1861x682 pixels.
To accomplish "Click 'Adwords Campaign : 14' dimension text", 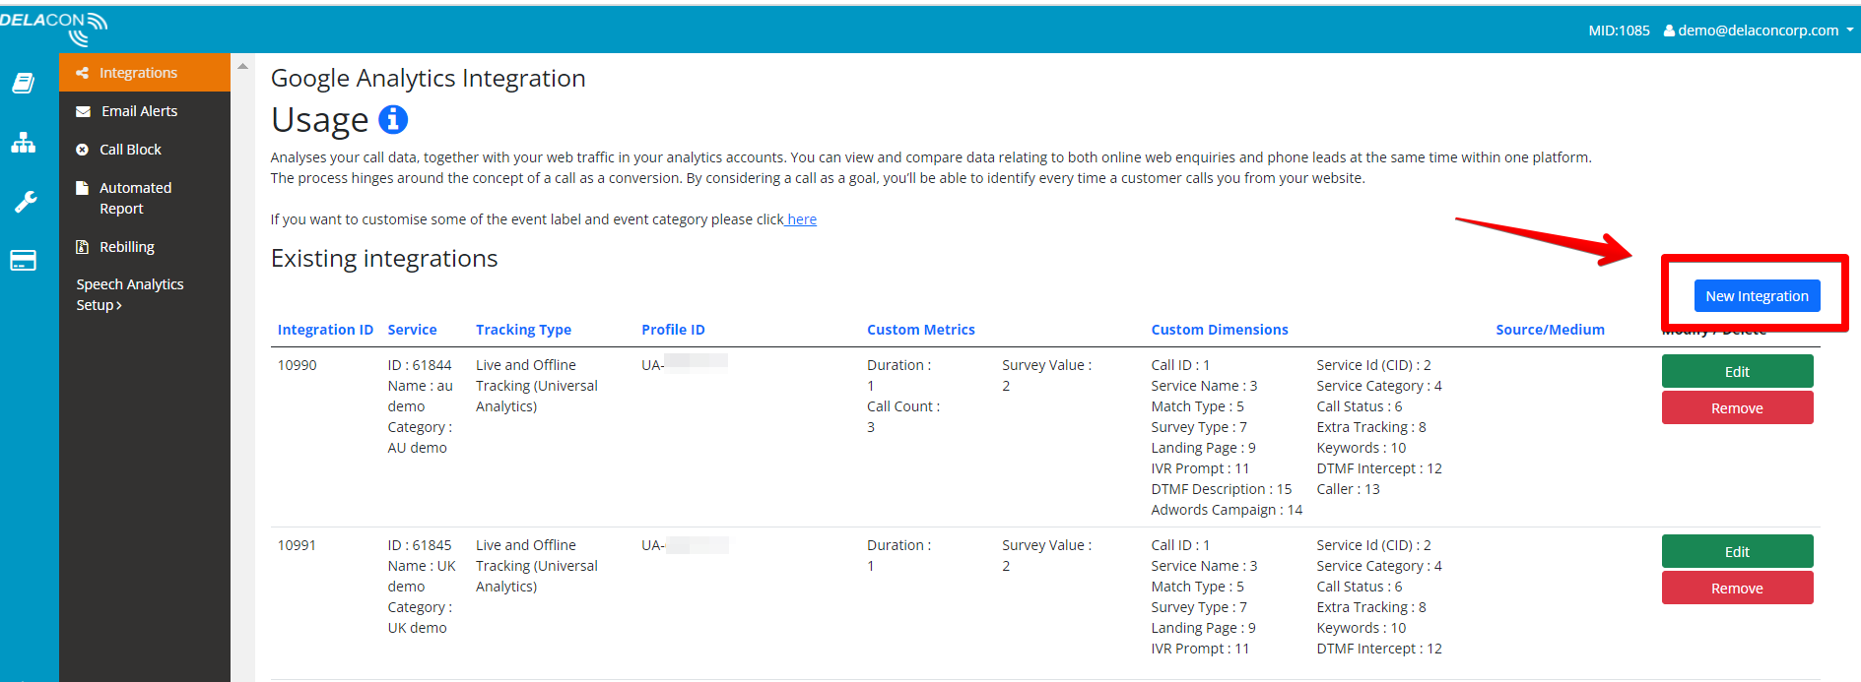I will pos(1227,510).
